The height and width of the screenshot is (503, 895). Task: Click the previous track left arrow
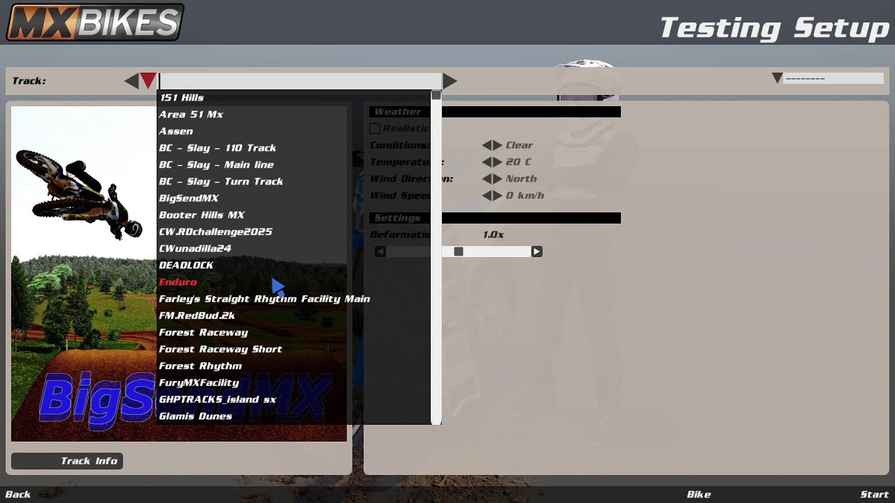(x=131, y=81)
